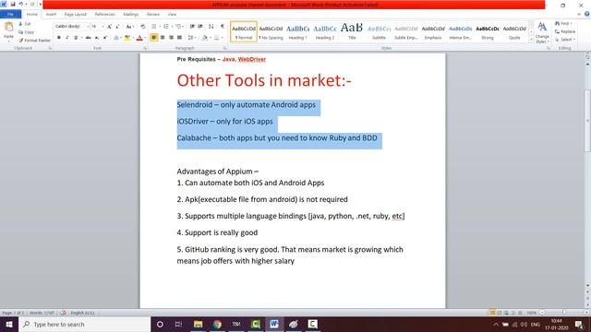Click the proofing errors icon in the status bar

click(63, 313)
